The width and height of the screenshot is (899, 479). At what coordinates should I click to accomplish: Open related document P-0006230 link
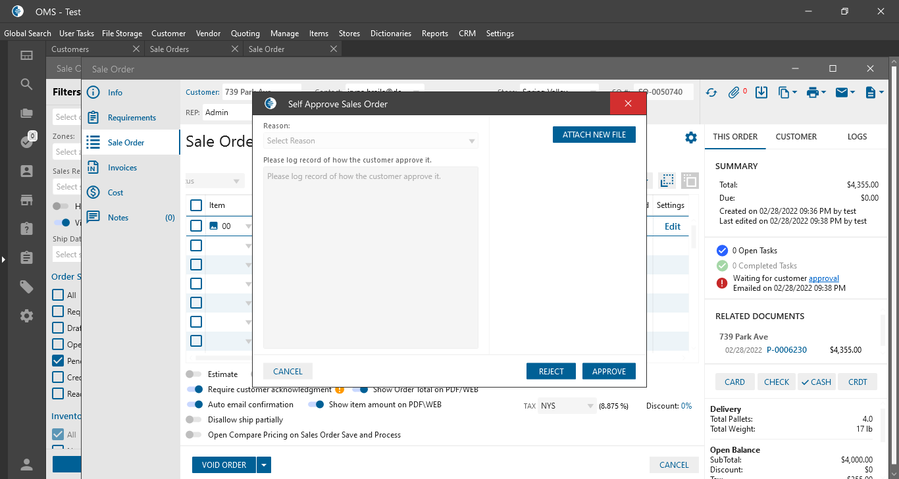click(786, 350)
